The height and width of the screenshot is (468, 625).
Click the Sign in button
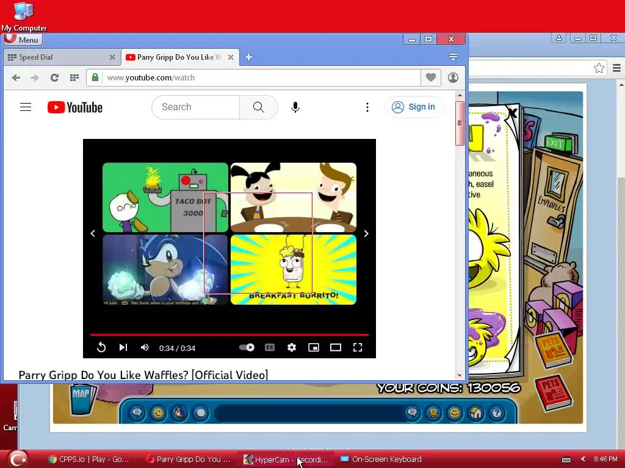click(414, 107)
